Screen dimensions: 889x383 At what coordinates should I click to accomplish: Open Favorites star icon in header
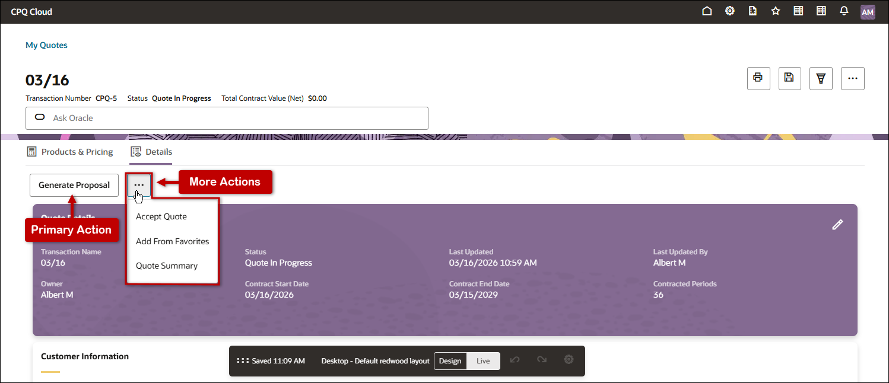pyautogui.click(x=776, y=11)
